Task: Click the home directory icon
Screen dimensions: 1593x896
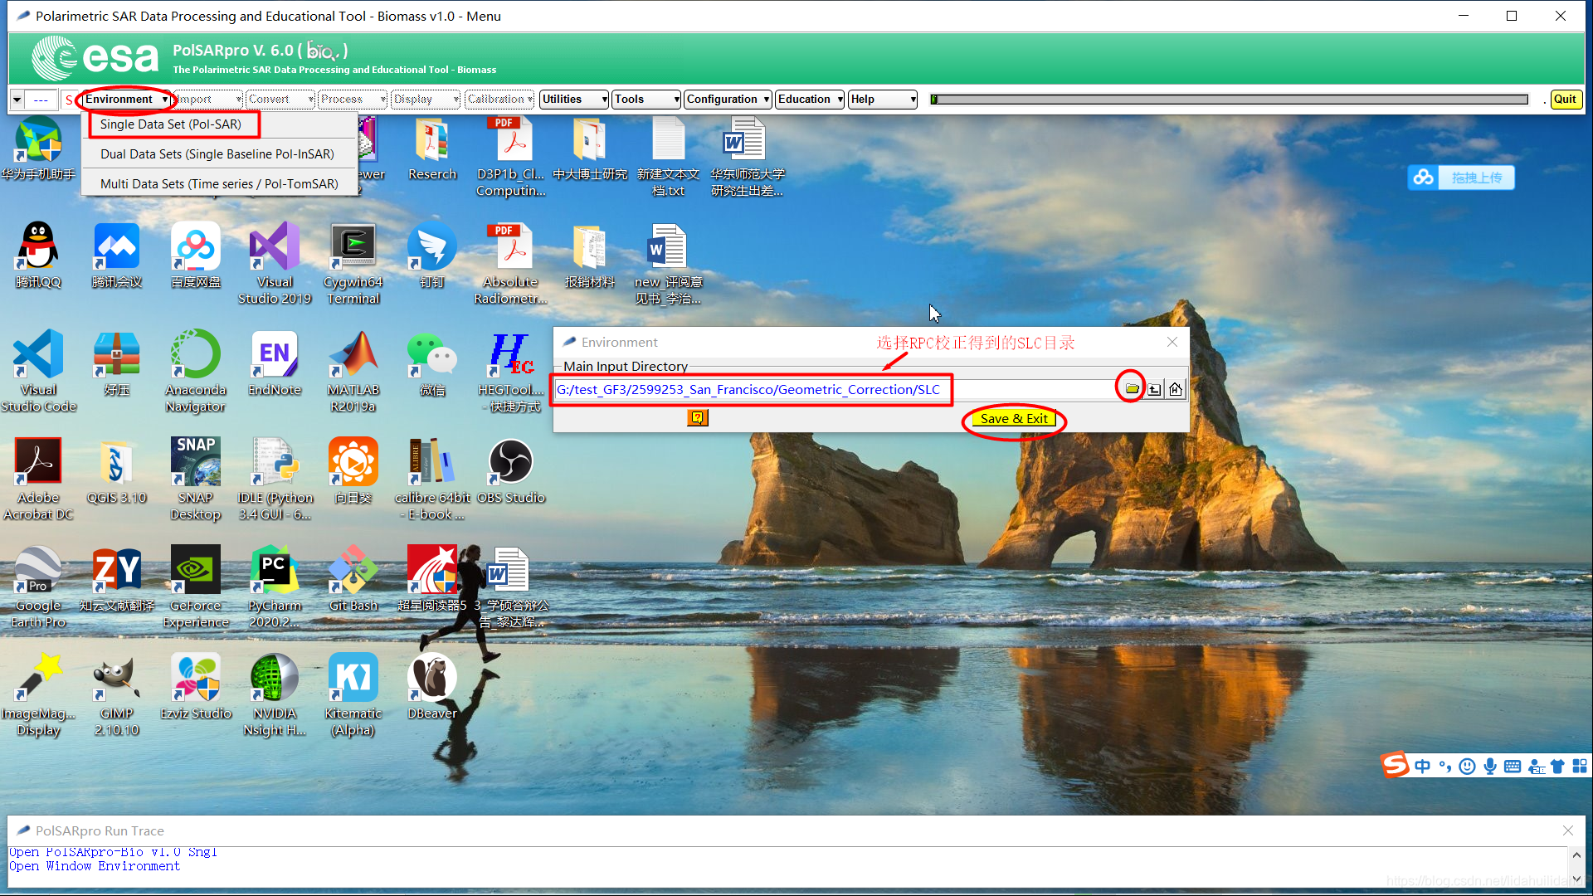Action: (x=1176, y=389)
